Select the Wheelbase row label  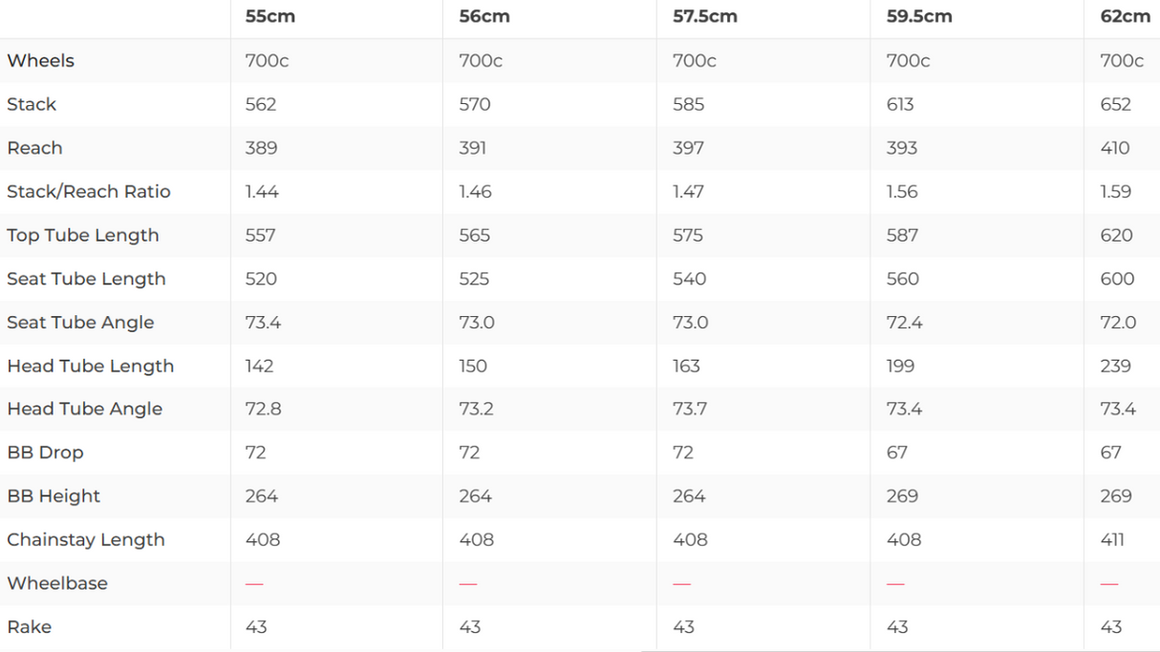tap(57, 583)
